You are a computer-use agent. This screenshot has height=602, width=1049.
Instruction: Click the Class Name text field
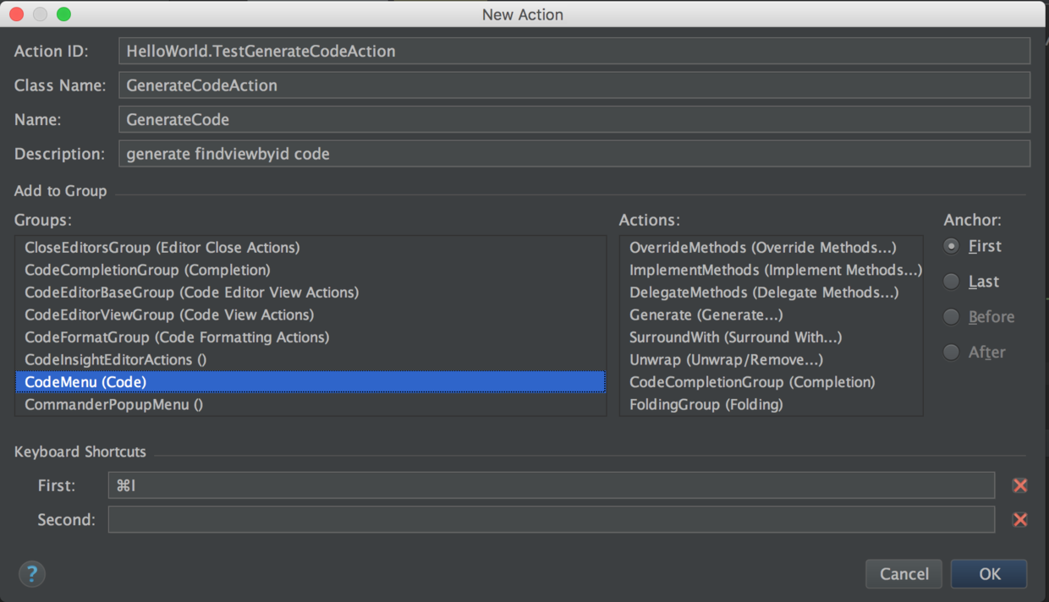click(574, 85)
